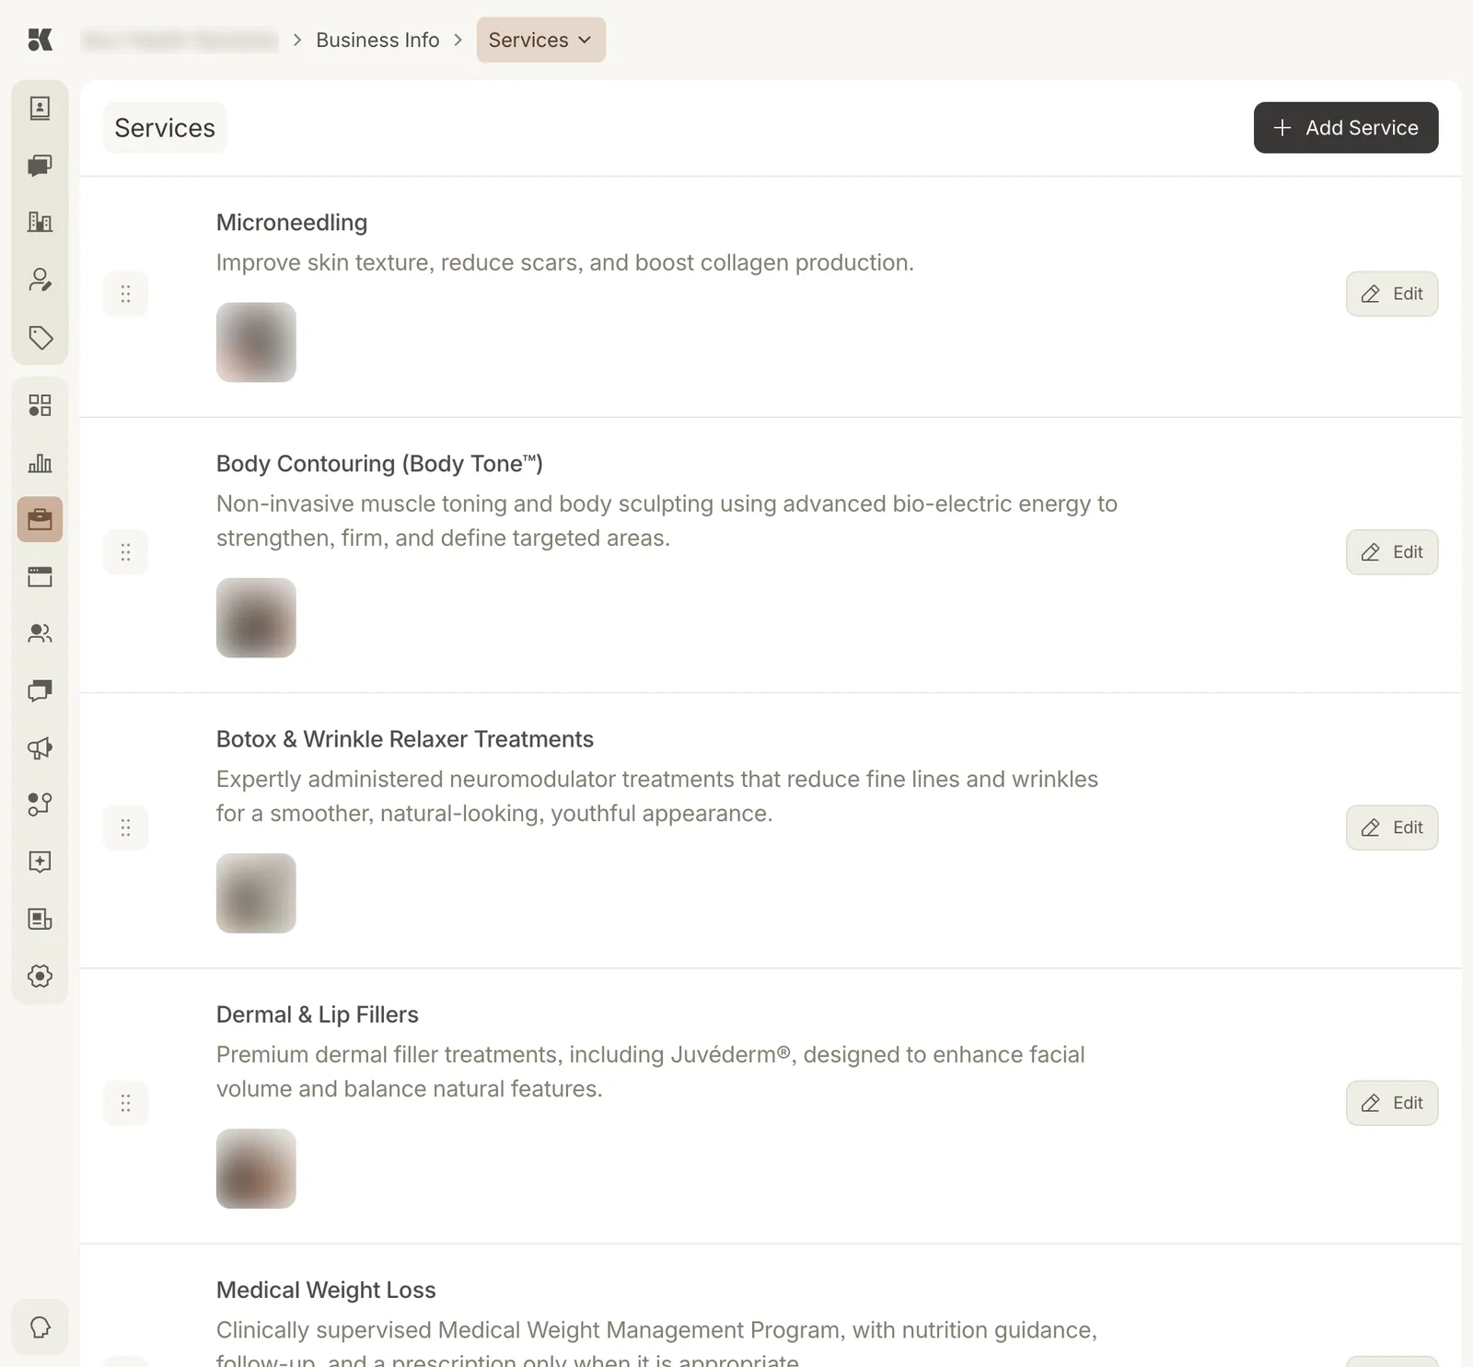Click the Services page heading
1473x1367 pixels.
[x=165, y=128]
